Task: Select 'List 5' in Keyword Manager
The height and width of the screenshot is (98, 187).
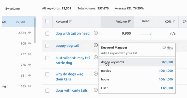Action: (x=137, y=88)
